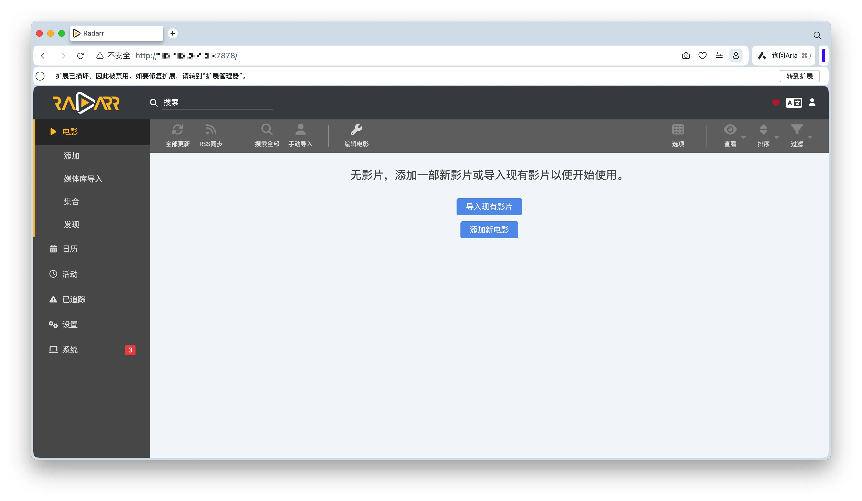This screenshot has width=862, height=501.
Task: Click the purple sidebar toggle strip
Action: (823, 55)
